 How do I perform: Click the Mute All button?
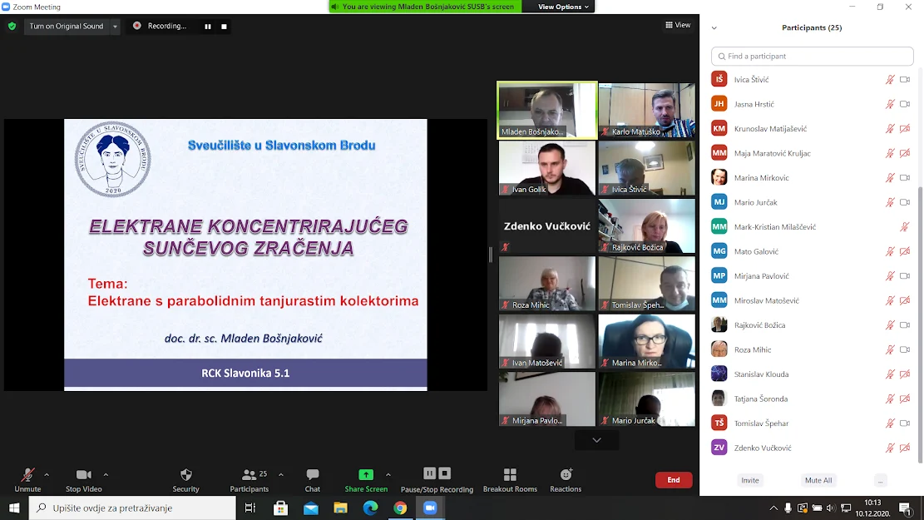point(818,481)
